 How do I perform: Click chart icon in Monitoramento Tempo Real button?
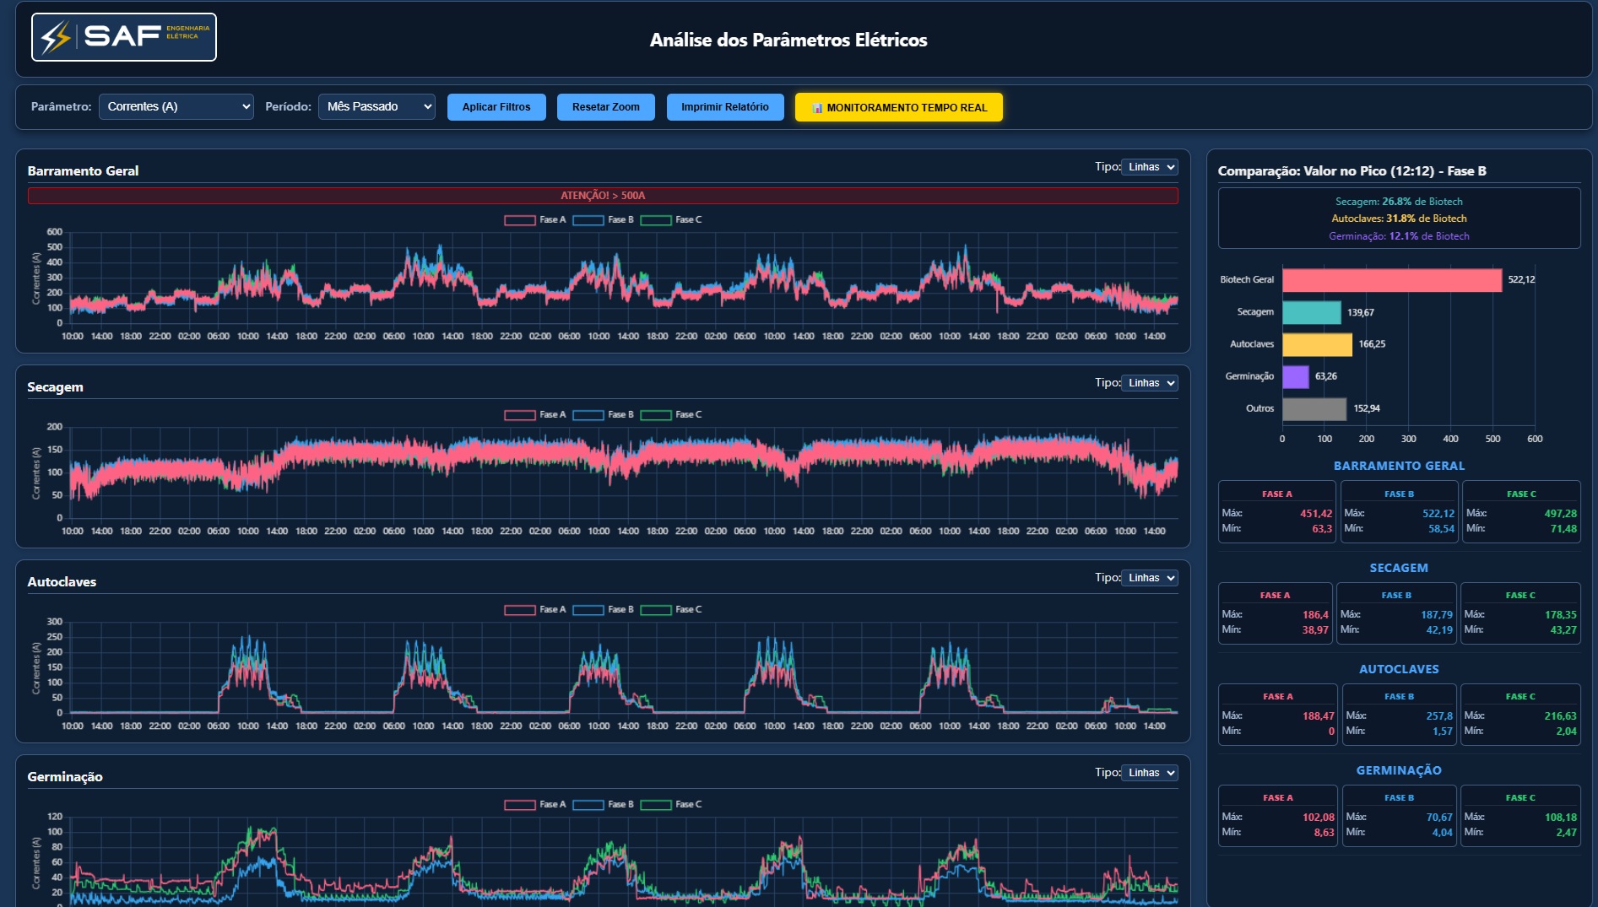click(817, 108)
